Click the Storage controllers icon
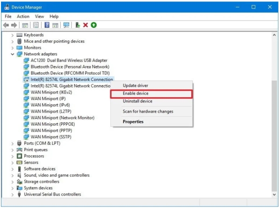Screen dimensions: 280x208 [x=19, y=181]
